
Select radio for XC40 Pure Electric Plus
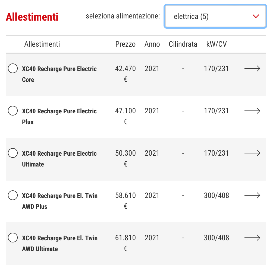point(13,111)
